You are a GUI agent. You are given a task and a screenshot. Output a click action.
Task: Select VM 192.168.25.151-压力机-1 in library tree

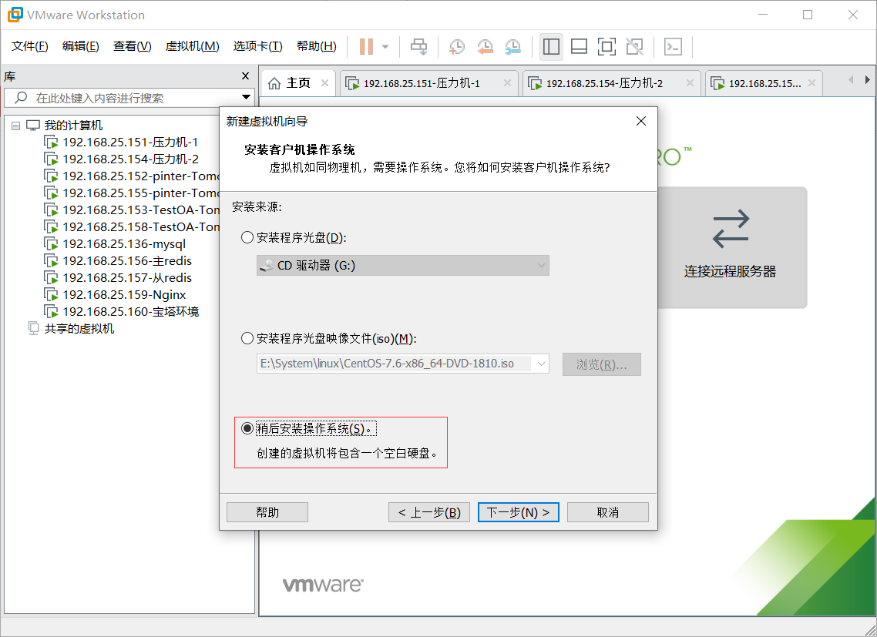[130, 142]
